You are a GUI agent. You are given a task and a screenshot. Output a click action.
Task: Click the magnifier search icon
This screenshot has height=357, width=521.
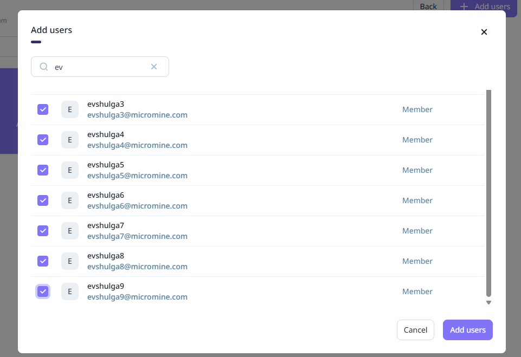(44, 67)
